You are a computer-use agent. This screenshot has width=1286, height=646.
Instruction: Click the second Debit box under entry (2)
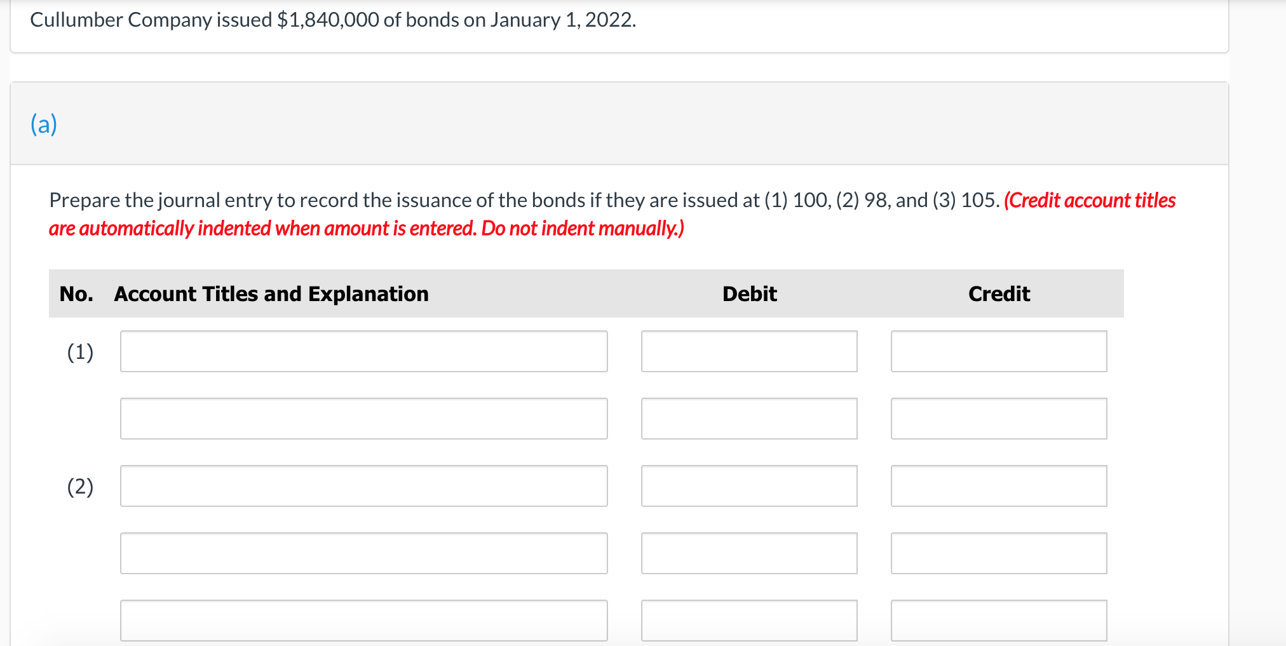pyautogui.click(x=748, y=553)
